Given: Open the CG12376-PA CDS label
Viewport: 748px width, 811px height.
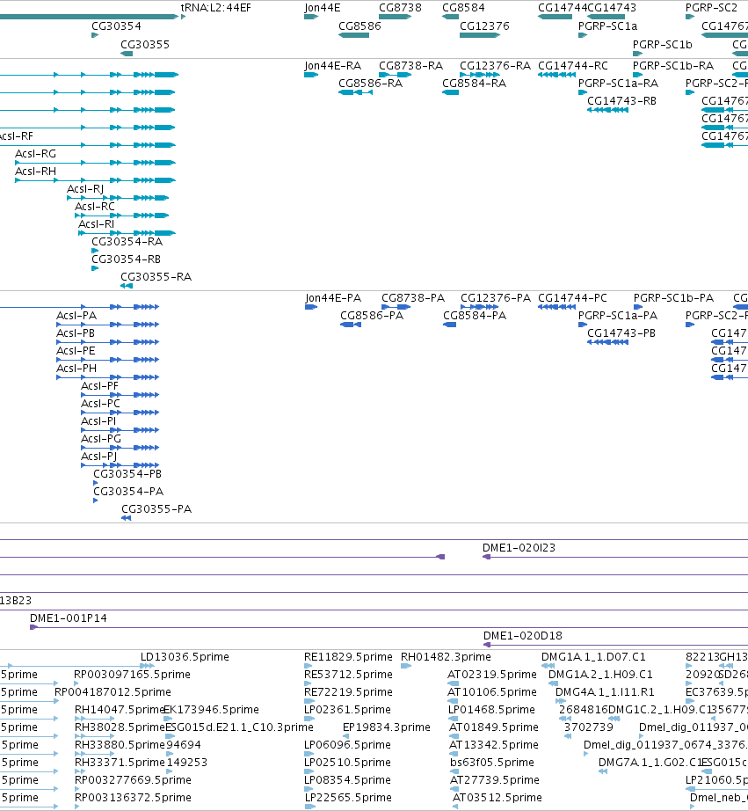Looking at the screenshot, I should pos(495,298).
